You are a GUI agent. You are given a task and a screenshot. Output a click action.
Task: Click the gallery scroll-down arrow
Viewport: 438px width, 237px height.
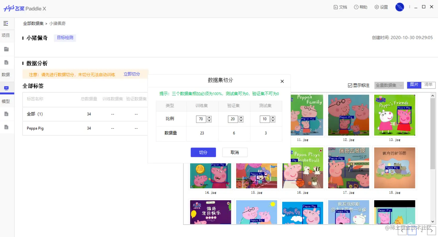point(432,222)
